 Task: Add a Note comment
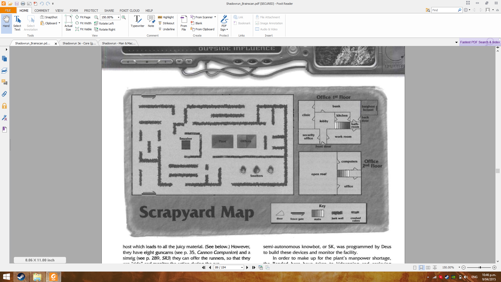pos(151,21)
